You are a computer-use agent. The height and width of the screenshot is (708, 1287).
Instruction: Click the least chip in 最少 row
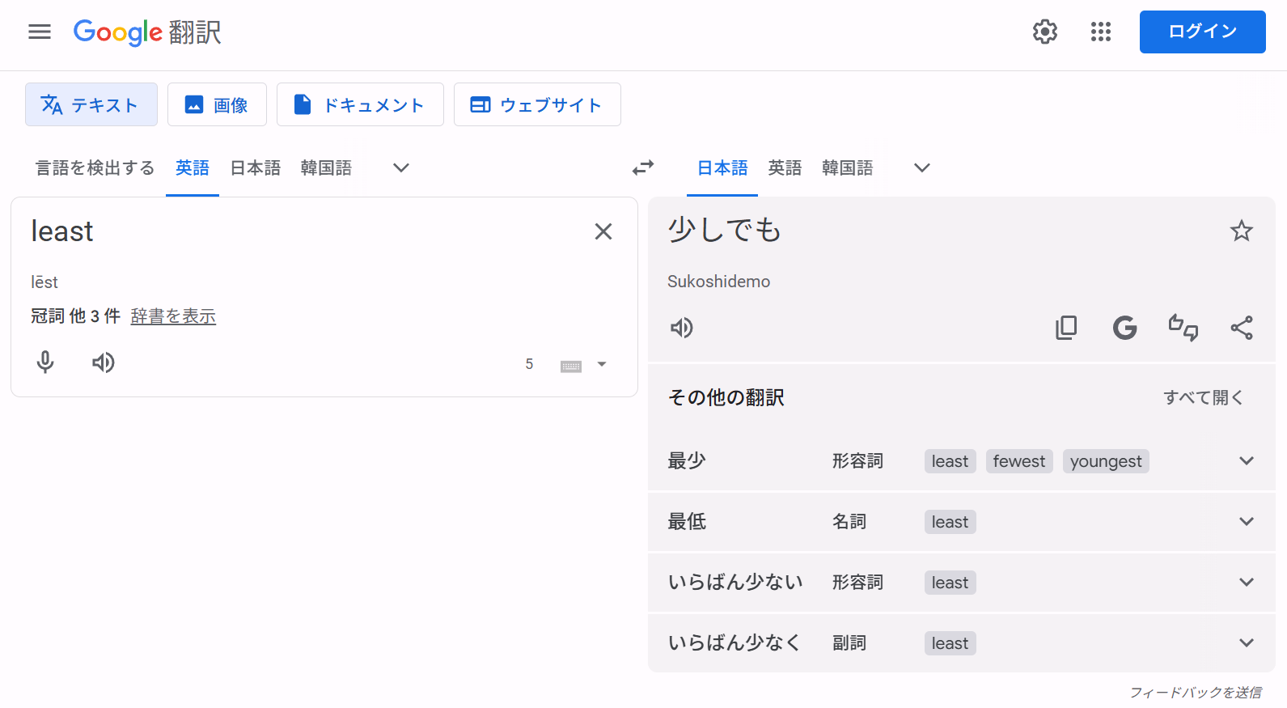(x=950, y=461)
